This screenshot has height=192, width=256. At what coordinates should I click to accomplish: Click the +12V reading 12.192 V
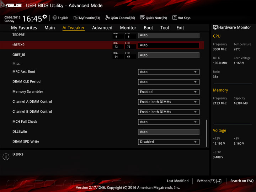(x=219, y=144)
